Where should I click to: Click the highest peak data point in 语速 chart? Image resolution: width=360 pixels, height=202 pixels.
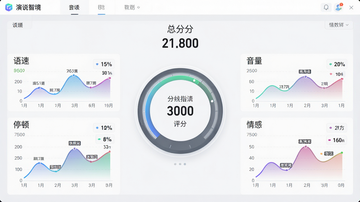pos(74,75)
